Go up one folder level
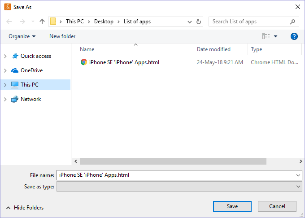The height and width of the screenshot is (218, 305). click(x=42, y=22)
